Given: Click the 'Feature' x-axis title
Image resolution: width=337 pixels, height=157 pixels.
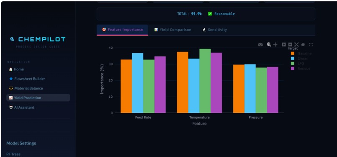Looking at the screenshot, I should tap(199, 124).
